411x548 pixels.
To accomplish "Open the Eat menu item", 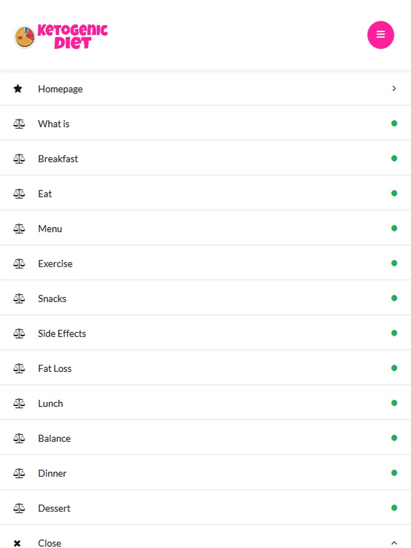I will point(45,194).
